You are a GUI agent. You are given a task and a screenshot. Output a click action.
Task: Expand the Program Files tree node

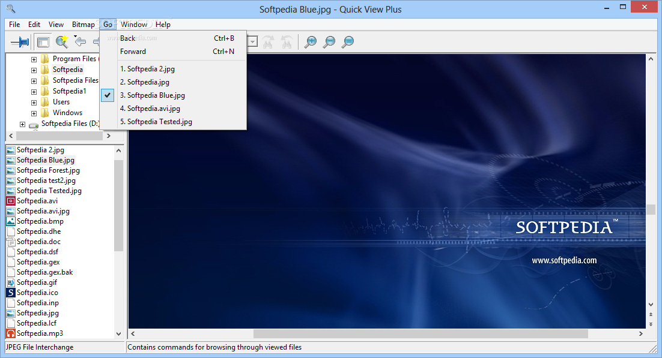tap(34, 59)
